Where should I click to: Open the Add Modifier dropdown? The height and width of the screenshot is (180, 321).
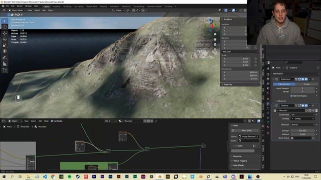(x=295, y=73)
